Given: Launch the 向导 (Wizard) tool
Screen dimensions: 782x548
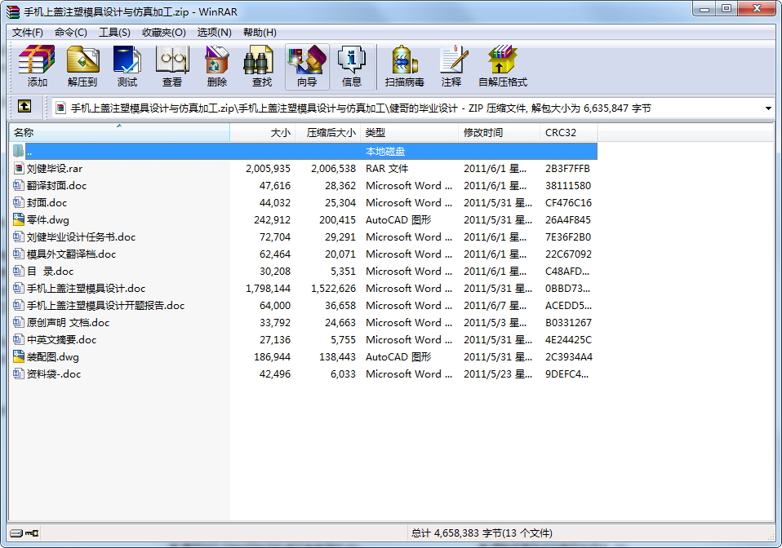Looking at the screenshot, I should 307,66.
